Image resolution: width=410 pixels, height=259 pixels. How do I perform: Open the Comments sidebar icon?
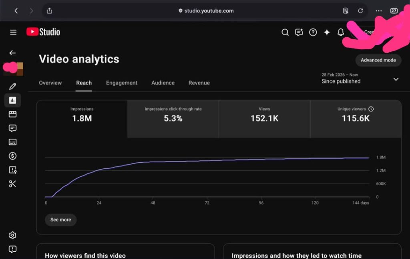click(12, 128)
